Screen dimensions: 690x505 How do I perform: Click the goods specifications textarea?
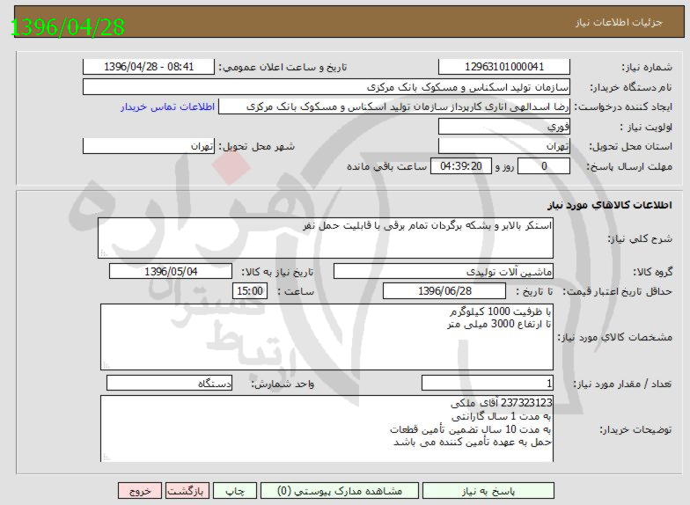pyautogui.click(x=327, y=337)
